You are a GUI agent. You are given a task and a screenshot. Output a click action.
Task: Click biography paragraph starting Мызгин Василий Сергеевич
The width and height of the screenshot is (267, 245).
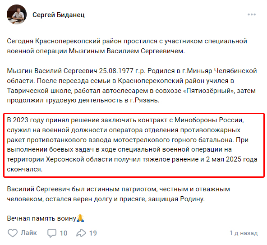click(x=132, y=86)
